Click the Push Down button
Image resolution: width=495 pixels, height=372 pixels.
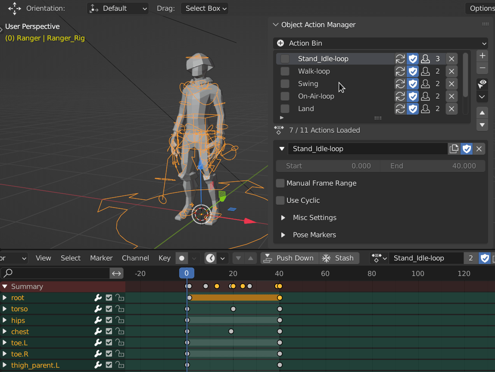point(290,258)
